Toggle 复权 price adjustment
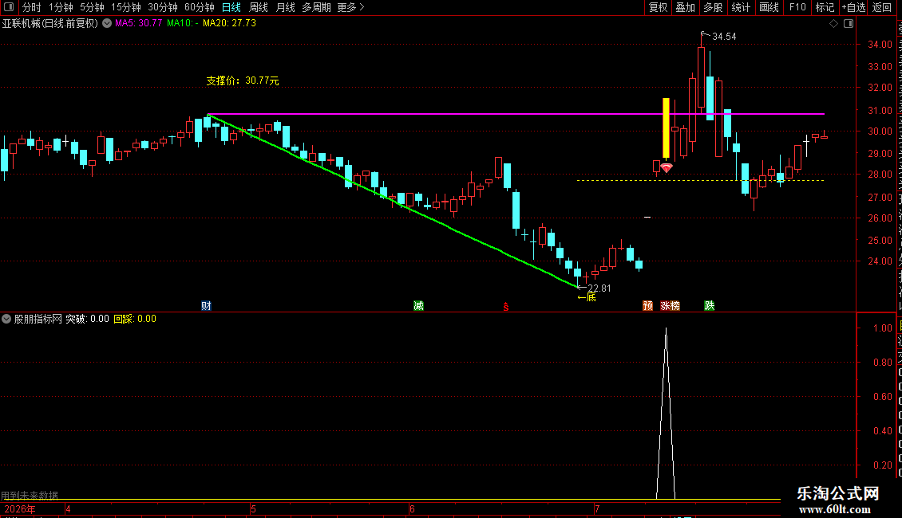Image resolution: width=902 pixels, height=518 pixels. coord(658,7)
